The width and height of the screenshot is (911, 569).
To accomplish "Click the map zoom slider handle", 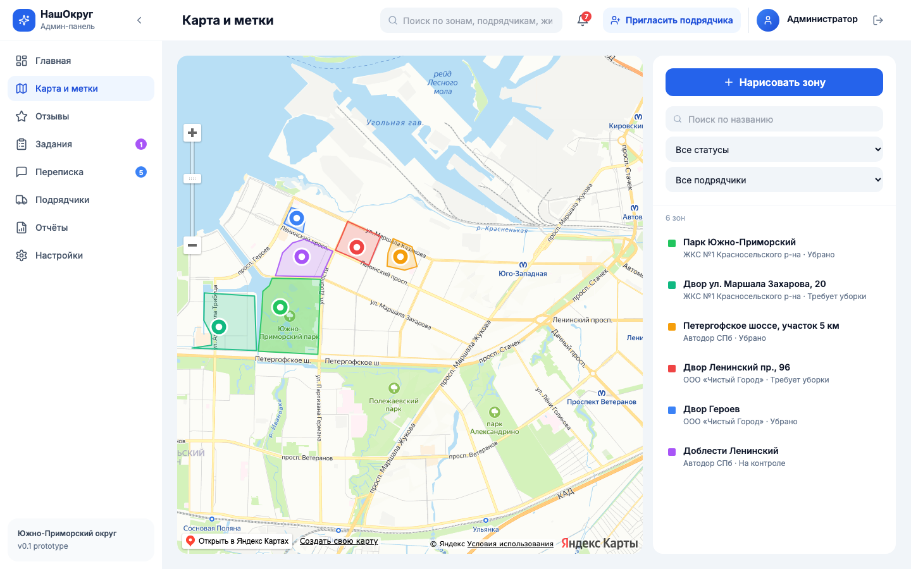I will [192, 179].
